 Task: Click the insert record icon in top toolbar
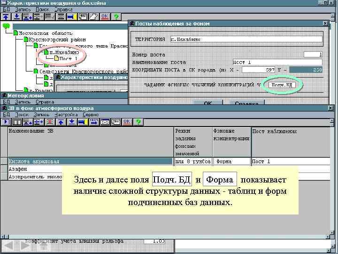click(x=39, y=16)
